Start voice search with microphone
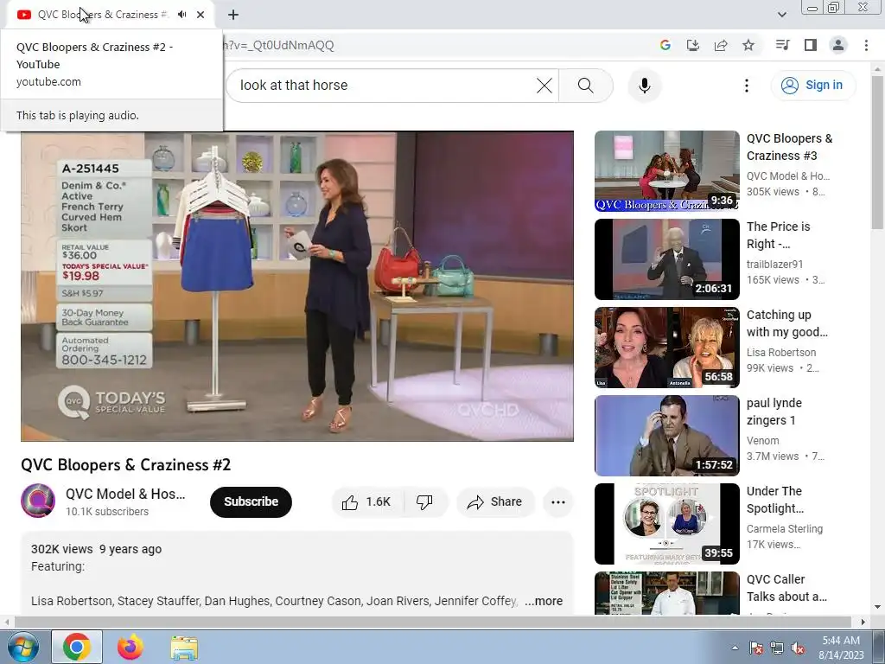The image size is (885, 664). pyautogui.click(x=645, y=86)
